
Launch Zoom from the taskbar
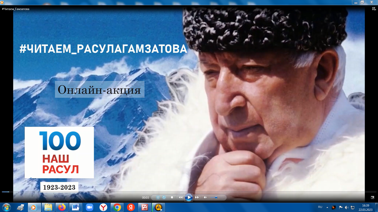89,207
